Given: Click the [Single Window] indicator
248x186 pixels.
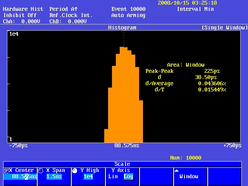Looking at the screenshot, I should (225, 28).
